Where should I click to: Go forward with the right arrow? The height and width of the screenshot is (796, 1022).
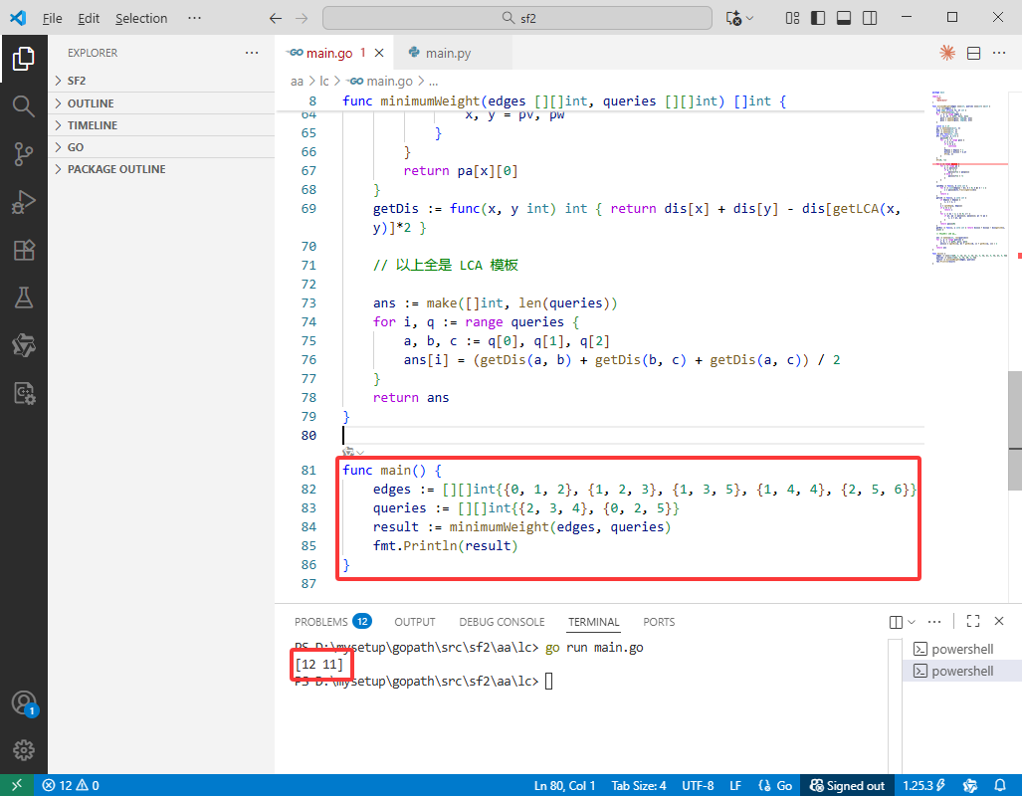coord(302,18)
